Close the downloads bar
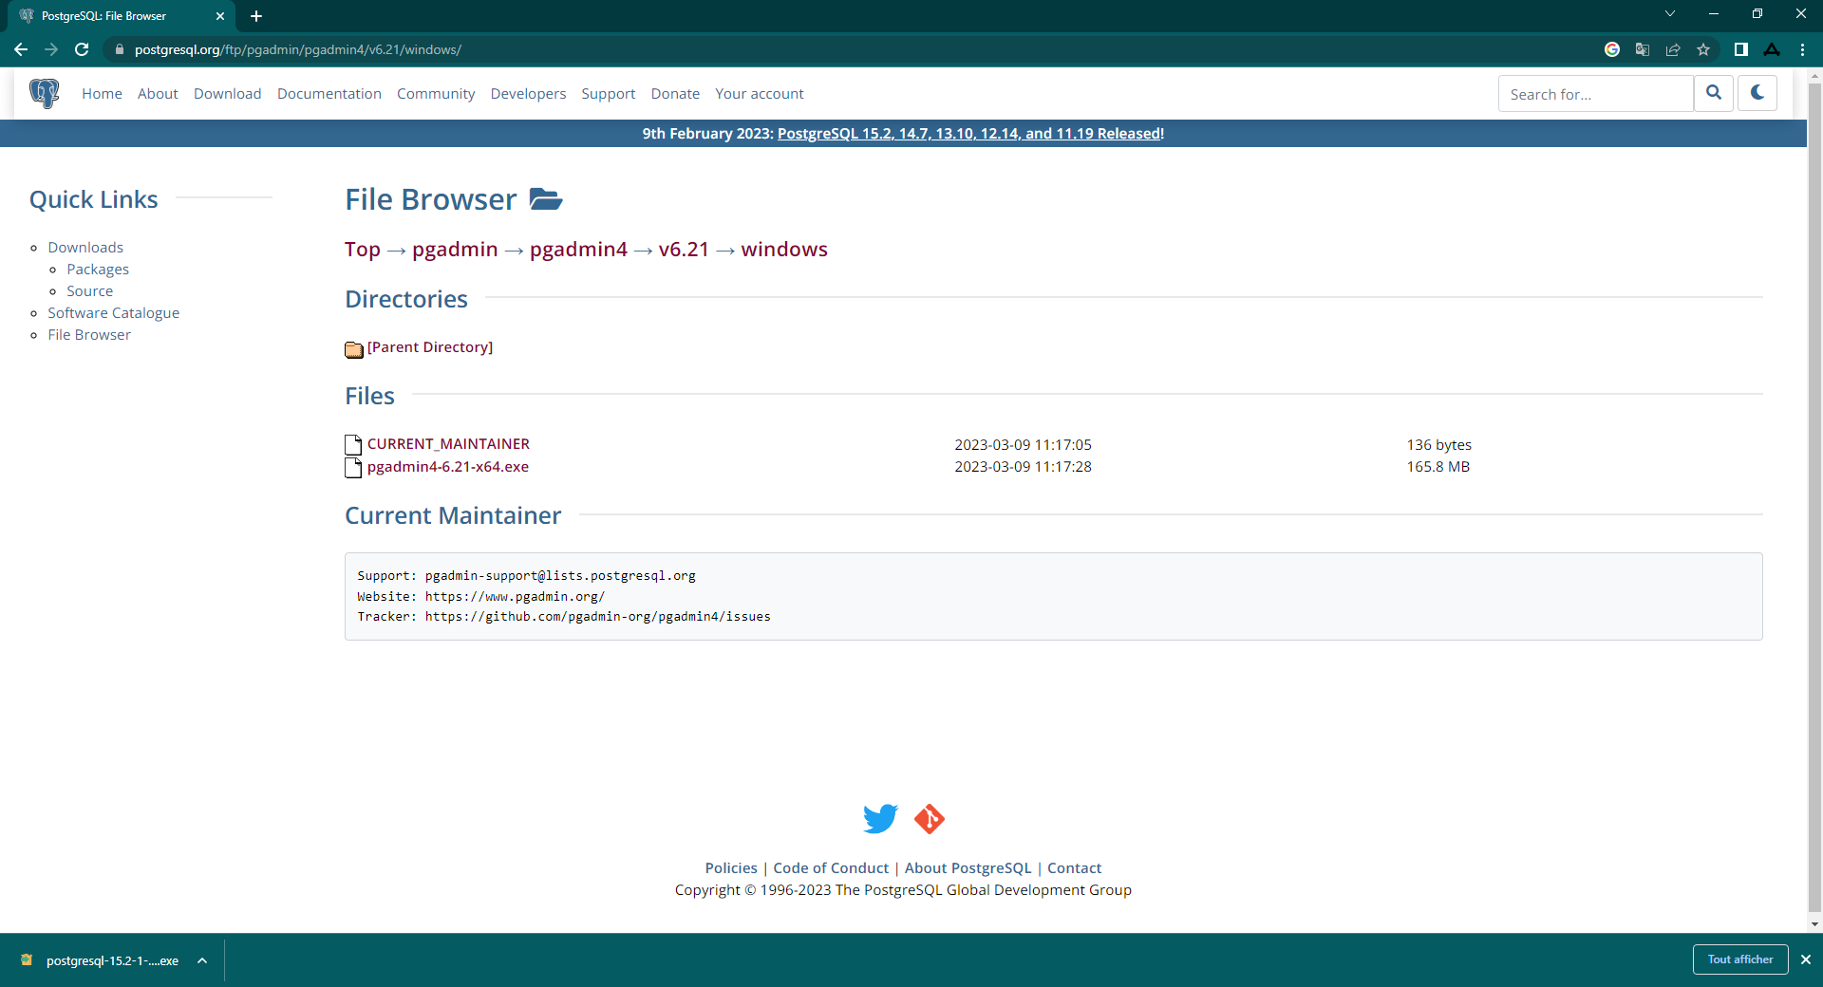This screenshot has width=1823, height=987. click(1806, 959)
